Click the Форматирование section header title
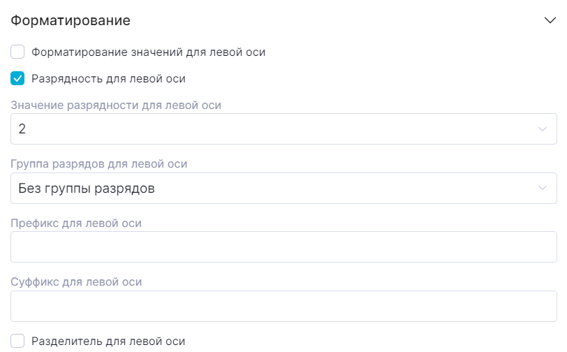Image resolution: width=567 pixels, height=352 pixels. tap(71, 20)
